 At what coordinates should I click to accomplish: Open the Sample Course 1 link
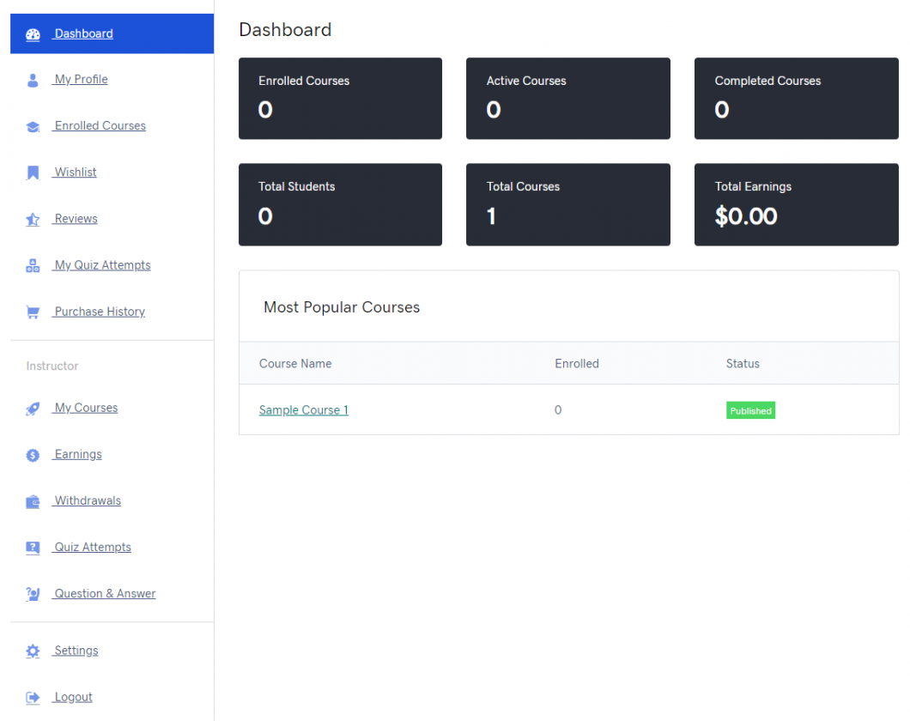pos(303,410)
